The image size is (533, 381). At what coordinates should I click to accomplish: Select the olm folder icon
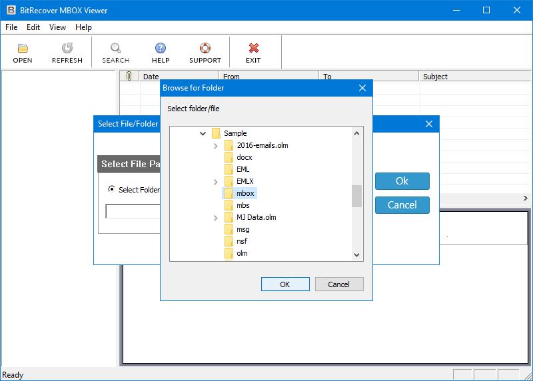tap(229, 253)
